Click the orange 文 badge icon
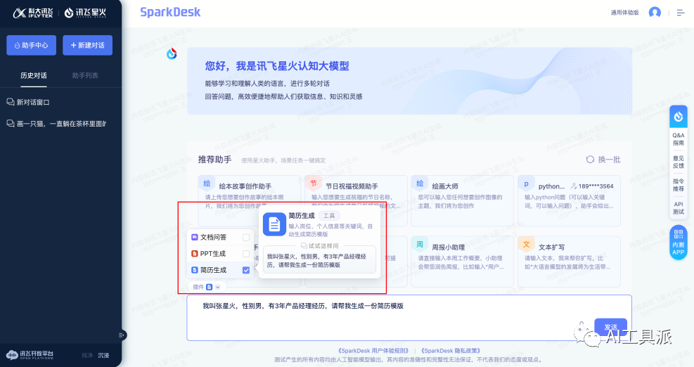694x367 pixels. coord(526,245)
